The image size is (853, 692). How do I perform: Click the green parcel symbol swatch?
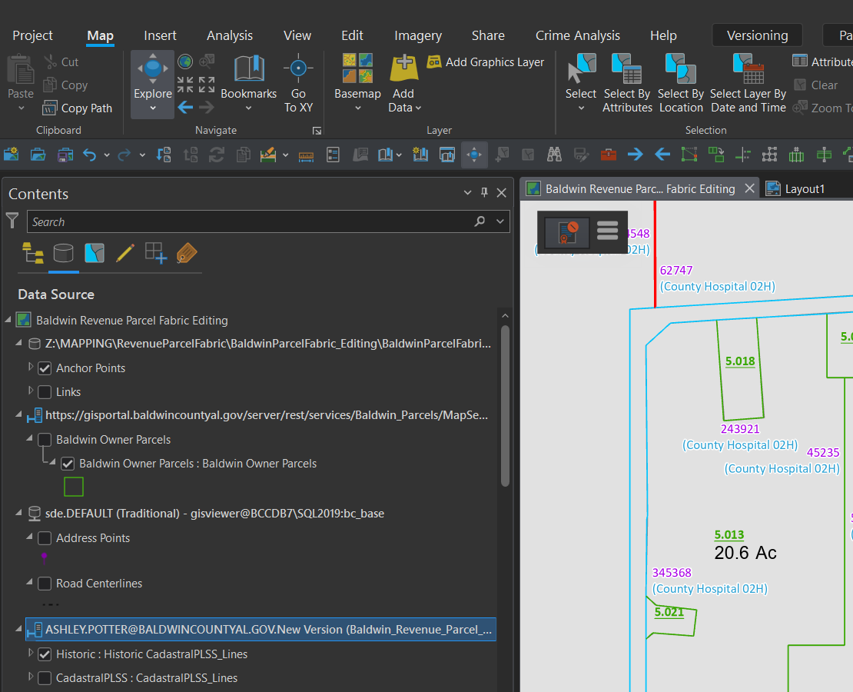click(74, 486)
